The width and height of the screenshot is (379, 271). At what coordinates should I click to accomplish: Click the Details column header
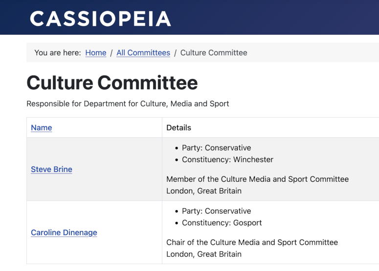(x=178, y=128)
